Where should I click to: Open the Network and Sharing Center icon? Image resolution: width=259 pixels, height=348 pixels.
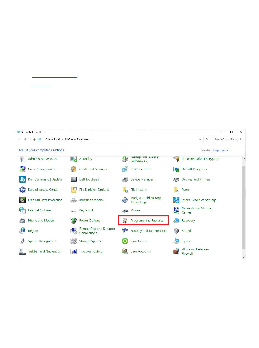(x=176, y=210)
